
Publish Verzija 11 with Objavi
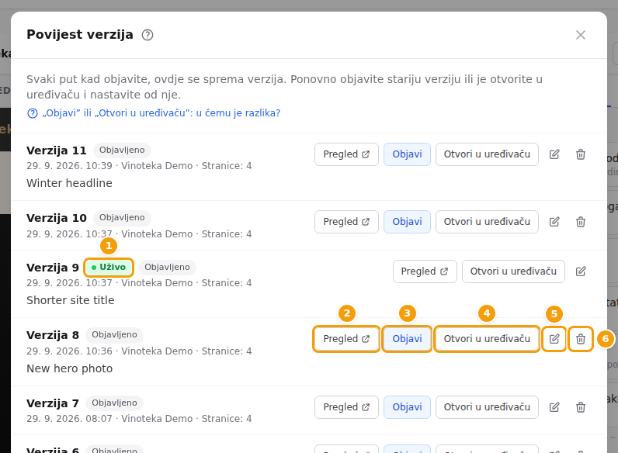407,154
